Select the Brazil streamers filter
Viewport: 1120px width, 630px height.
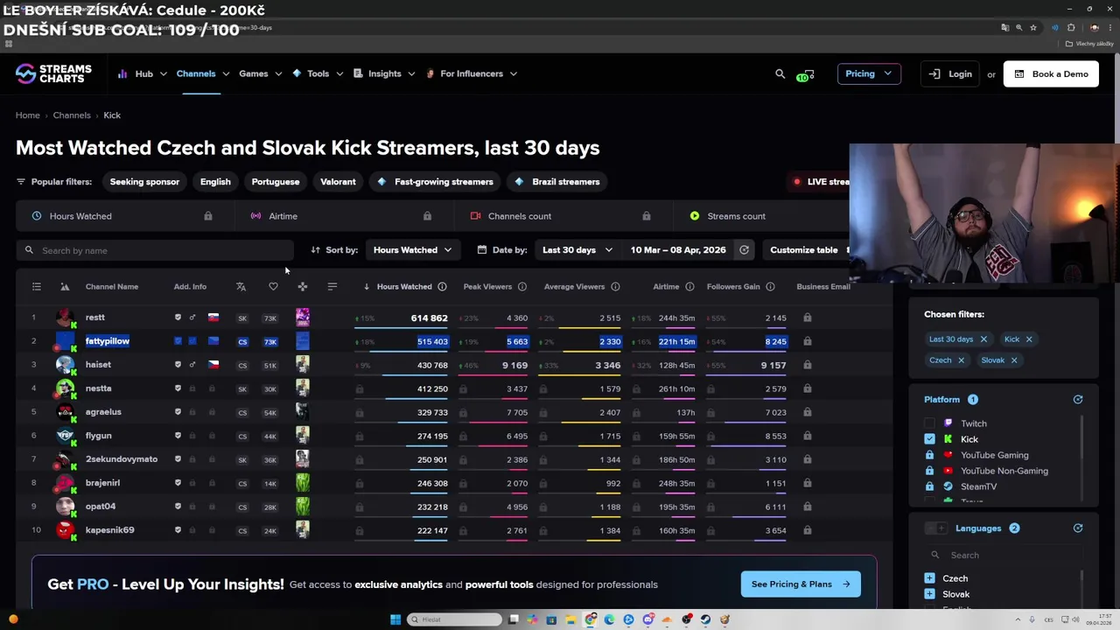coord(556,182)
